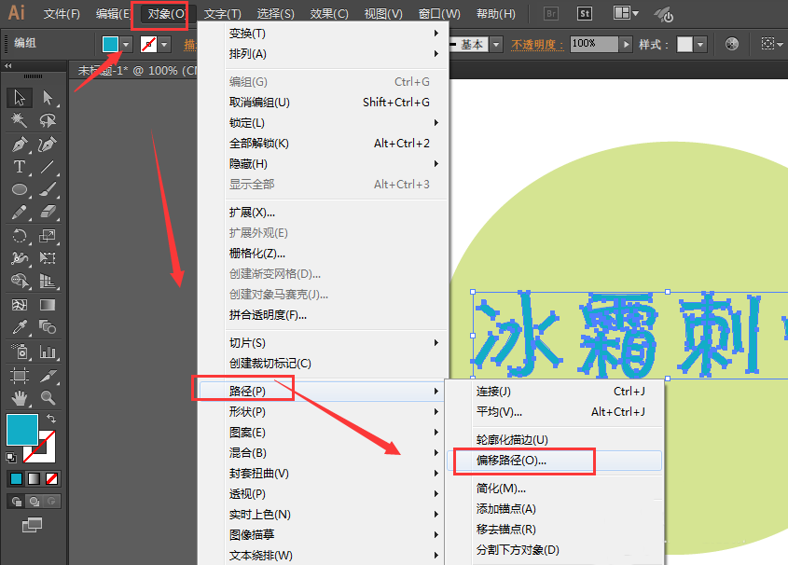The height and width of the screenshot is (565, 788).
Task: Select the Pen tool
Action: coord(19,145)
